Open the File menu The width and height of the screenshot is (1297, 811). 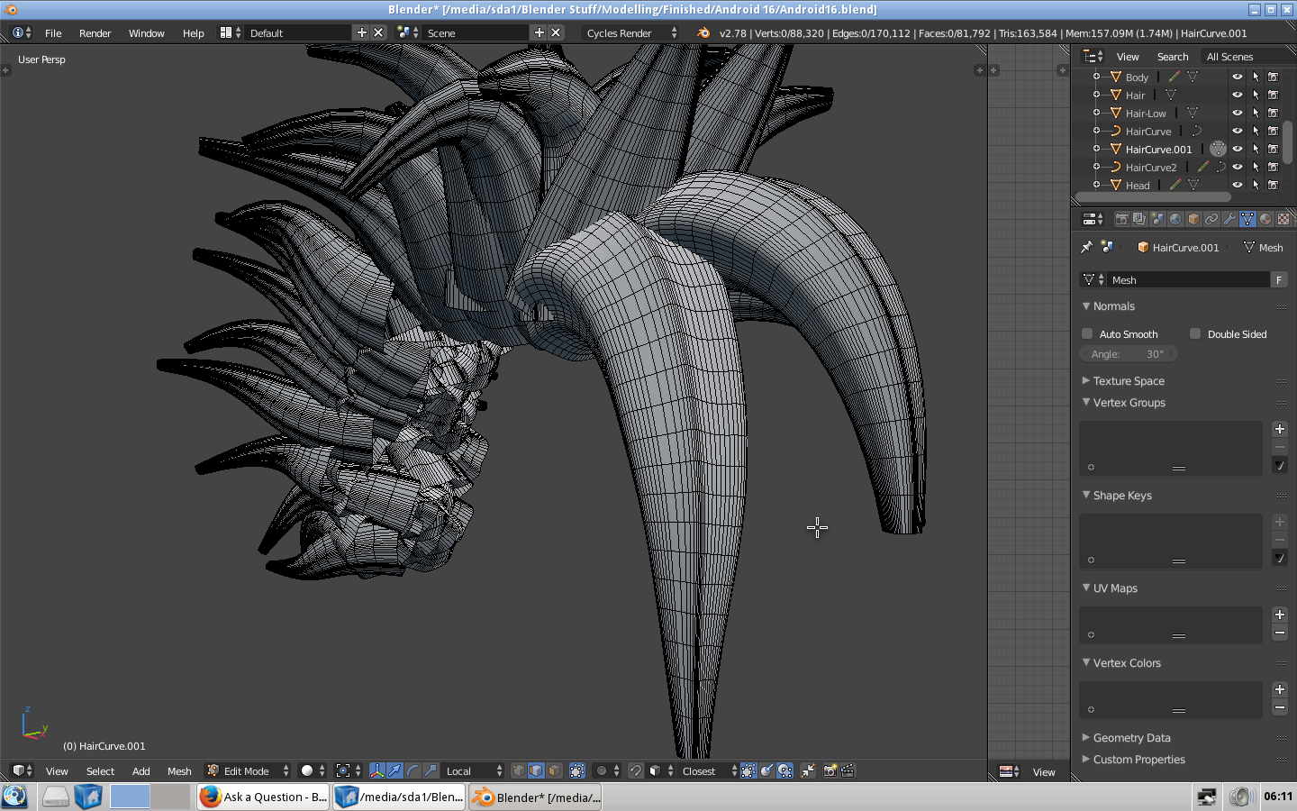[x=53, y=32]
